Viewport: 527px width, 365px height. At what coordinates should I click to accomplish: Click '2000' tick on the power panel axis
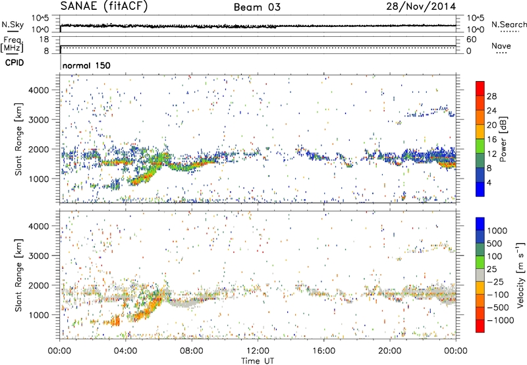tap(39, 149)
